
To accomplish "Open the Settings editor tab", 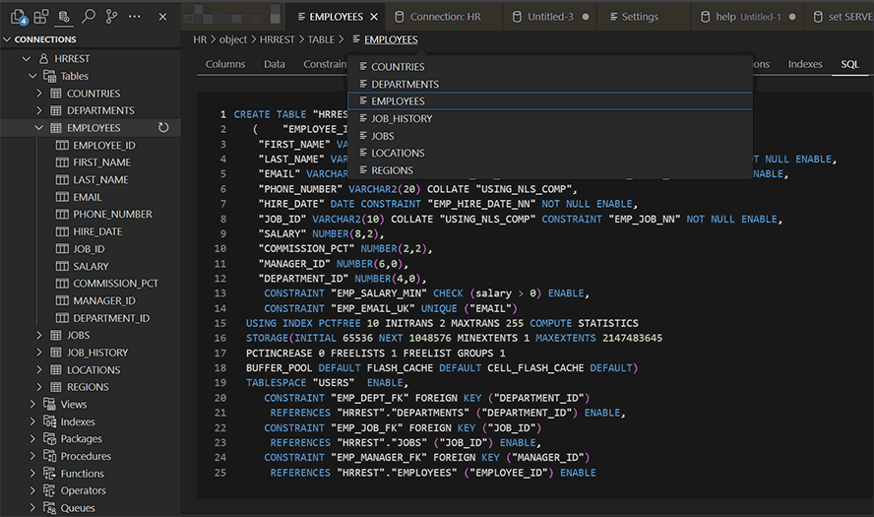I will click(640, 17).
